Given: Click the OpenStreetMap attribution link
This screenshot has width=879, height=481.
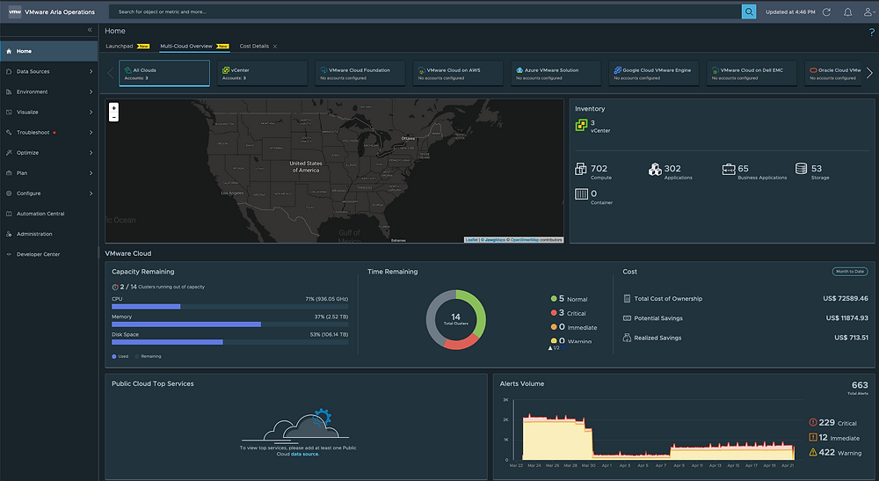Looking at the screenshot, I should 524,240.
